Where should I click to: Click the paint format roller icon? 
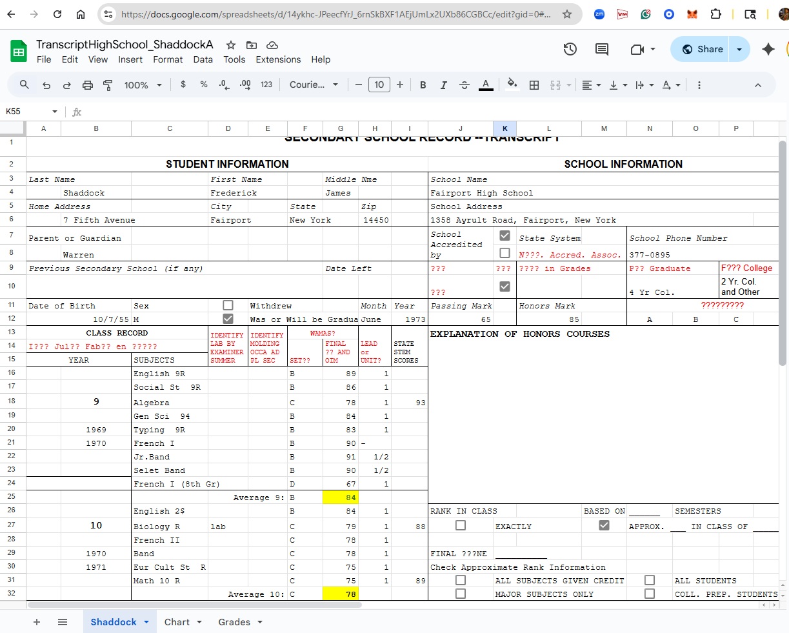click(108, 85)
